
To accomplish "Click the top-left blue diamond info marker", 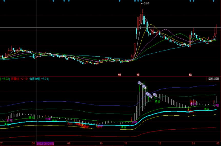I will point(3,1).
